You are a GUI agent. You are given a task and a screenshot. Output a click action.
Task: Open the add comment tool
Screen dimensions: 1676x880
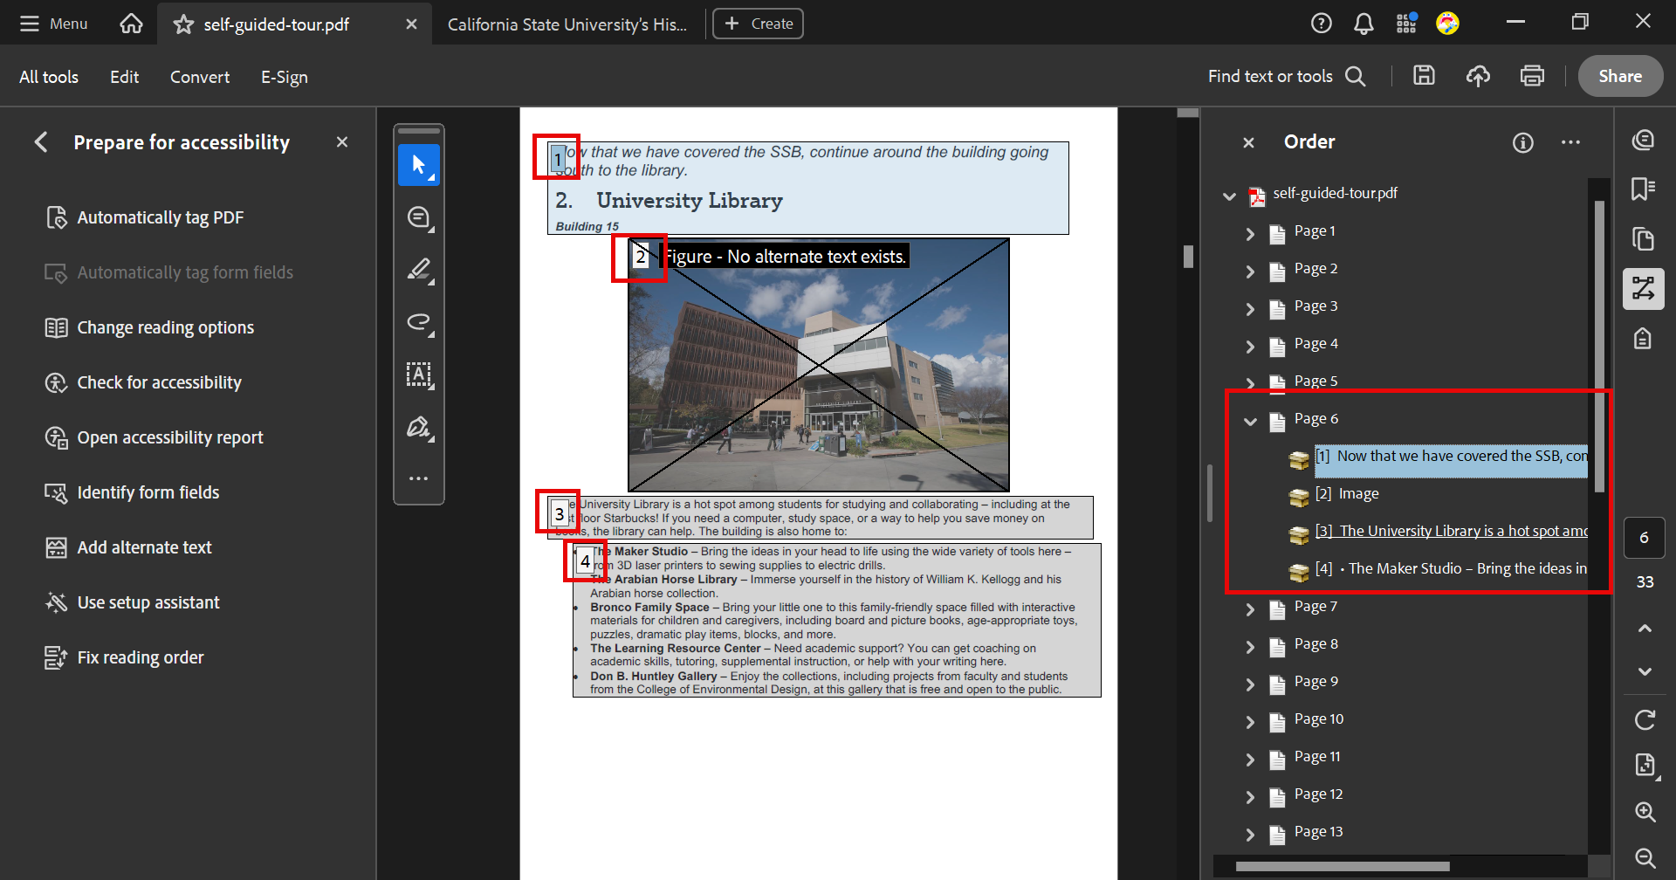[419, 217]
